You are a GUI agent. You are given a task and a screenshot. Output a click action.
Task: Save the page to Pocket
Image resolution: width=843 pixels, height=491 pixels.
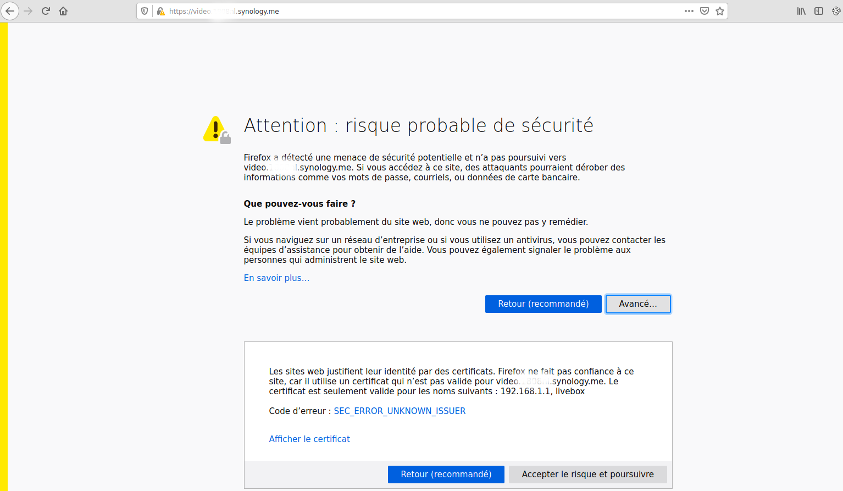705,11
